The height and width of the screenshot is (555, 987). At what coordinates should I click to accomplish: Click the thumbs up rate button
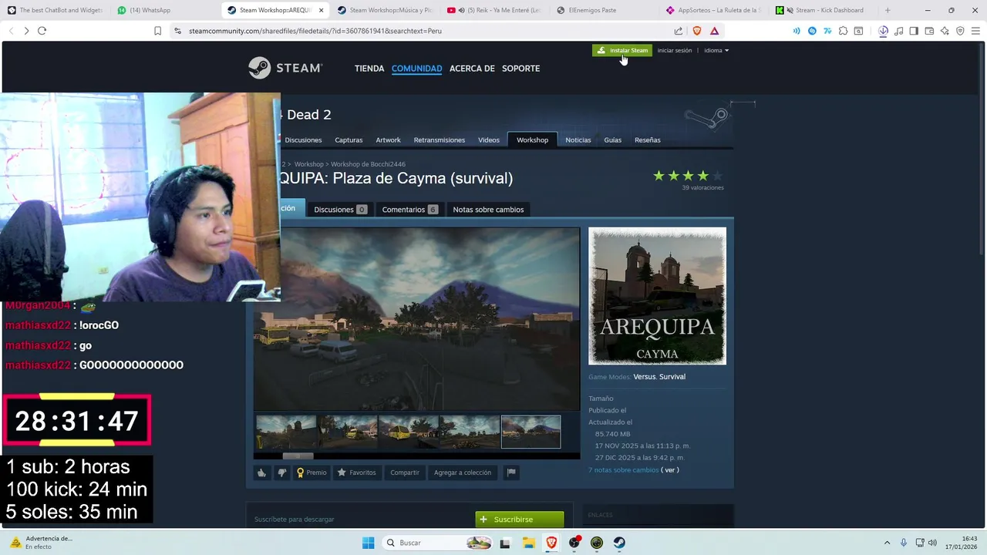pyautogui.click(x=261, y=473)
